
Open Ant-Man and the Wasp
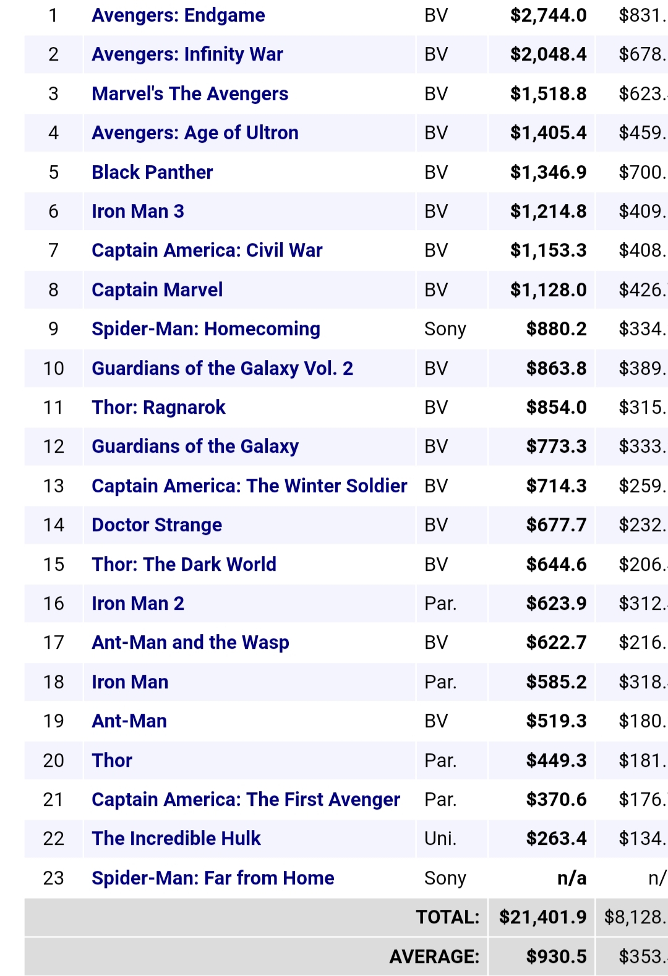coord(191,643)
